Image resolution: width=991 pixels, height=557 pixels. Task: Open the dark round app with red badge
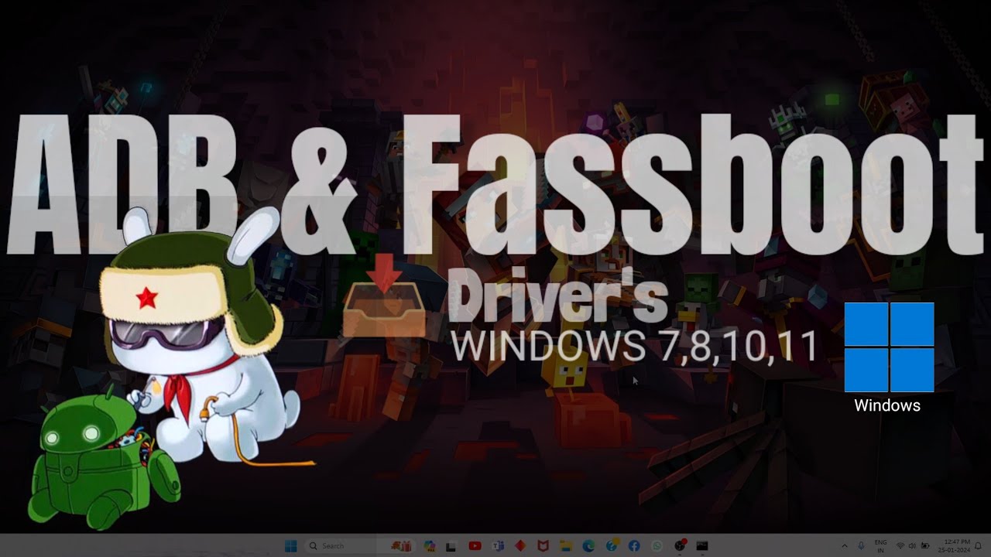click(x=680, y=546)
